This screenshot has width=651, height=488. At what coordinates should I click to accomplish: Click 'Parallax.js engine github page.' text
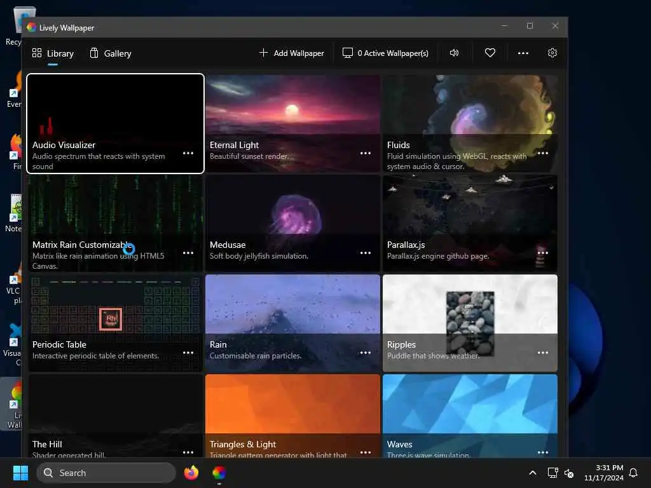click(438, 256)
